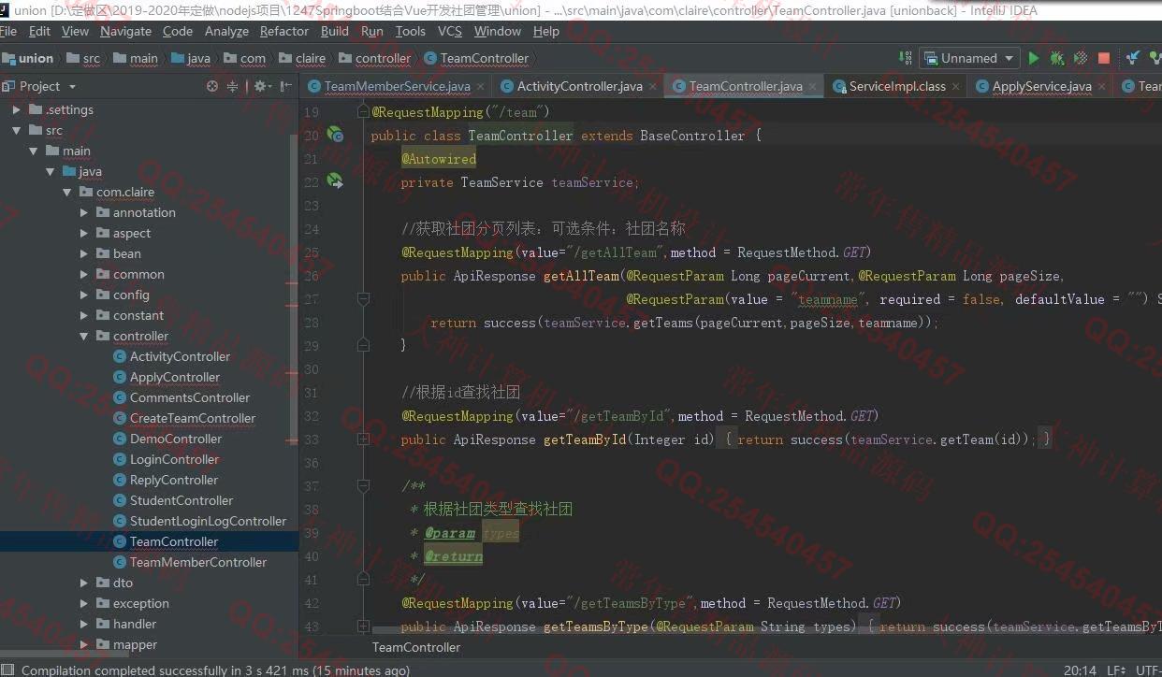Image resolution: width=1162 pixels, height=677 pixels.
Task: Expand the annotation package
Action: [84, 212]
